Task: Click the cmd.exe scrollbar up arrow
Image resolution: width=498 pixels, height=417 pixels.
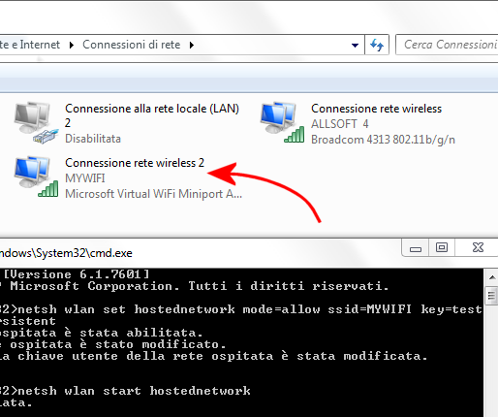Action: tap(492, 277)
